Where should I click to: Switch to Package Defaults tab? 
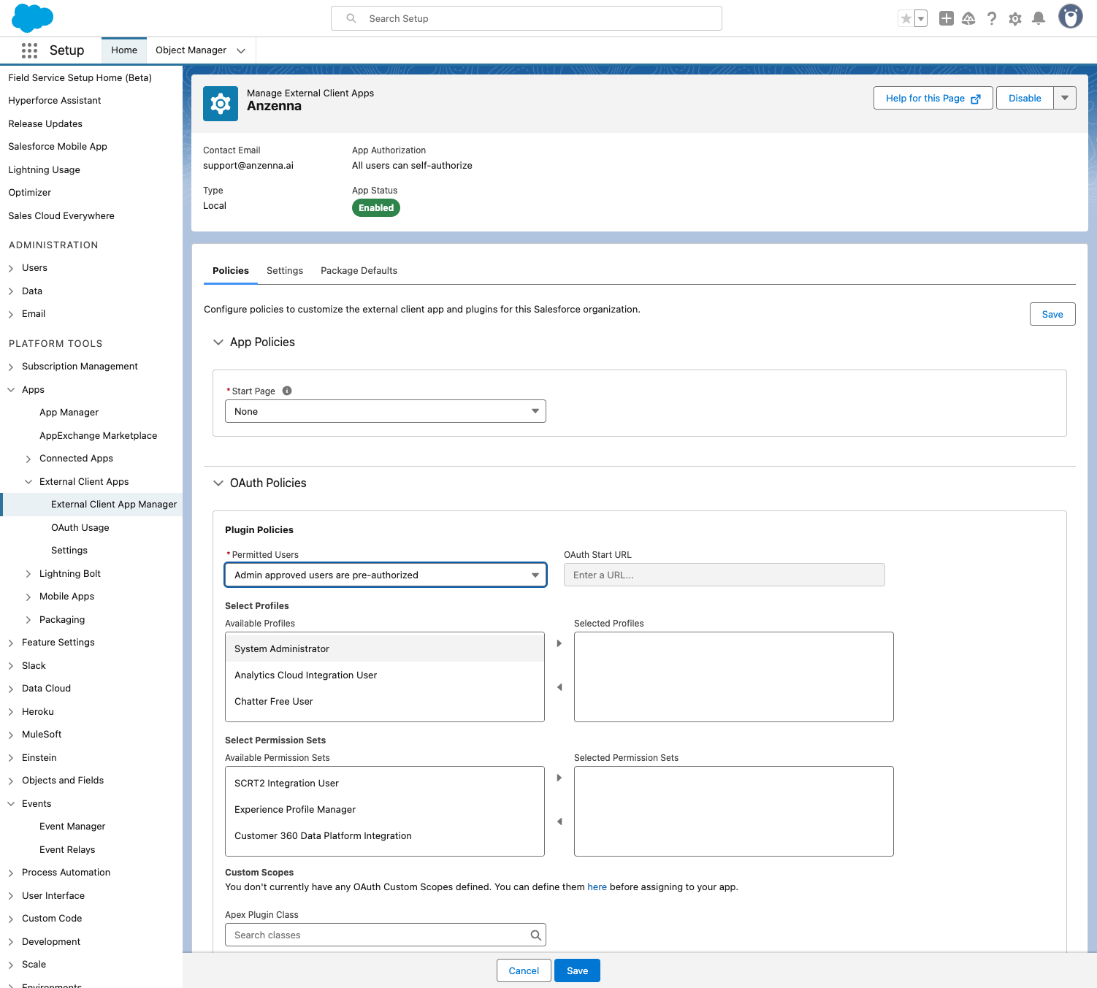coord(359,271)
